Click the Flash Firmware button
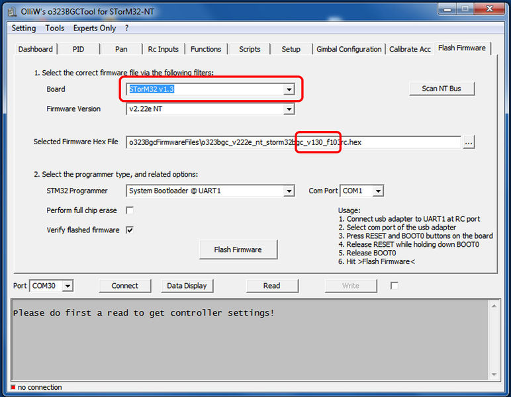511x397 pixels. click(238, 250)
